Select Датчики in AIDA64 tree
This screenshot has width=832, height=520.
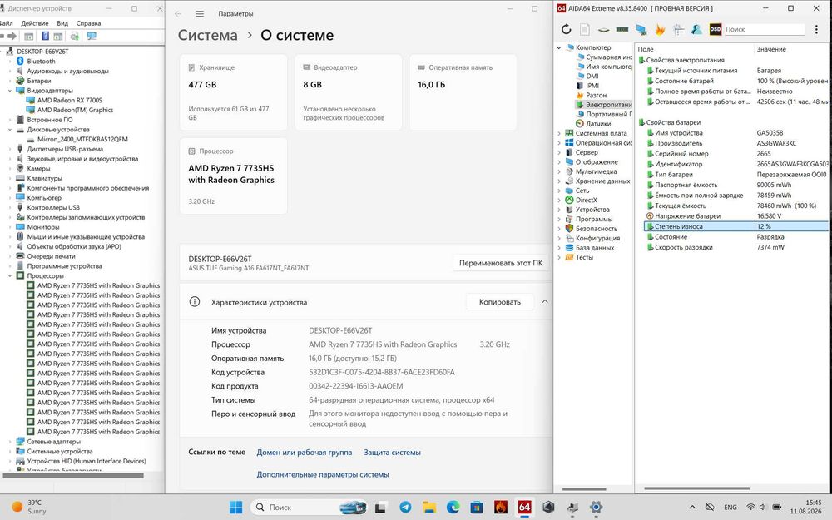[x=598, y=124]
